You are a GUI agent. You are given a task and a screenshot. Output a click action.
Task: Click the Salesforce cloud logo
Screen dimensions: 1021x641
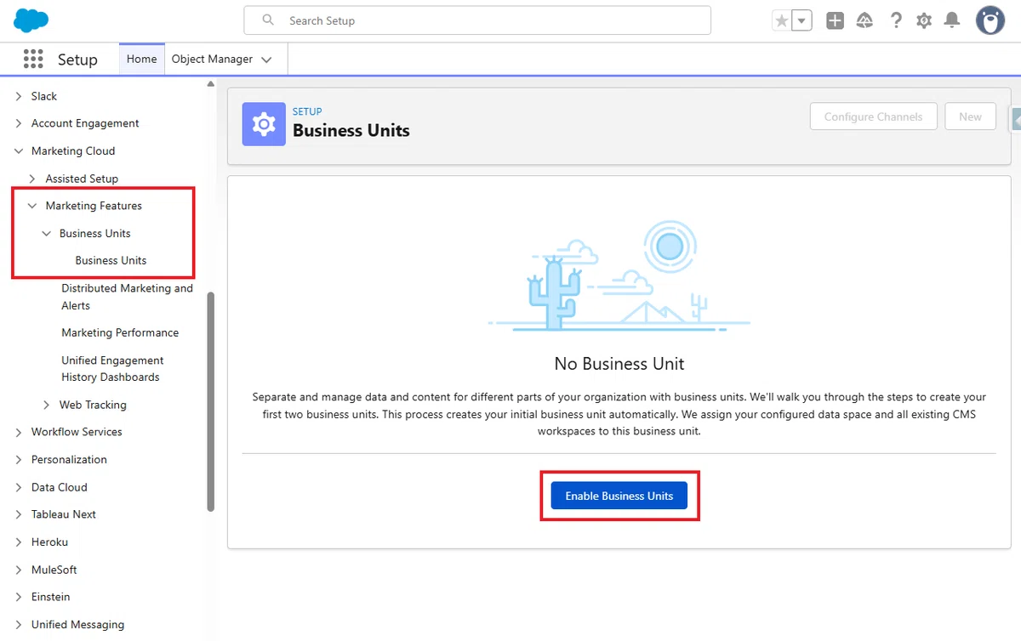click(31, 20)
